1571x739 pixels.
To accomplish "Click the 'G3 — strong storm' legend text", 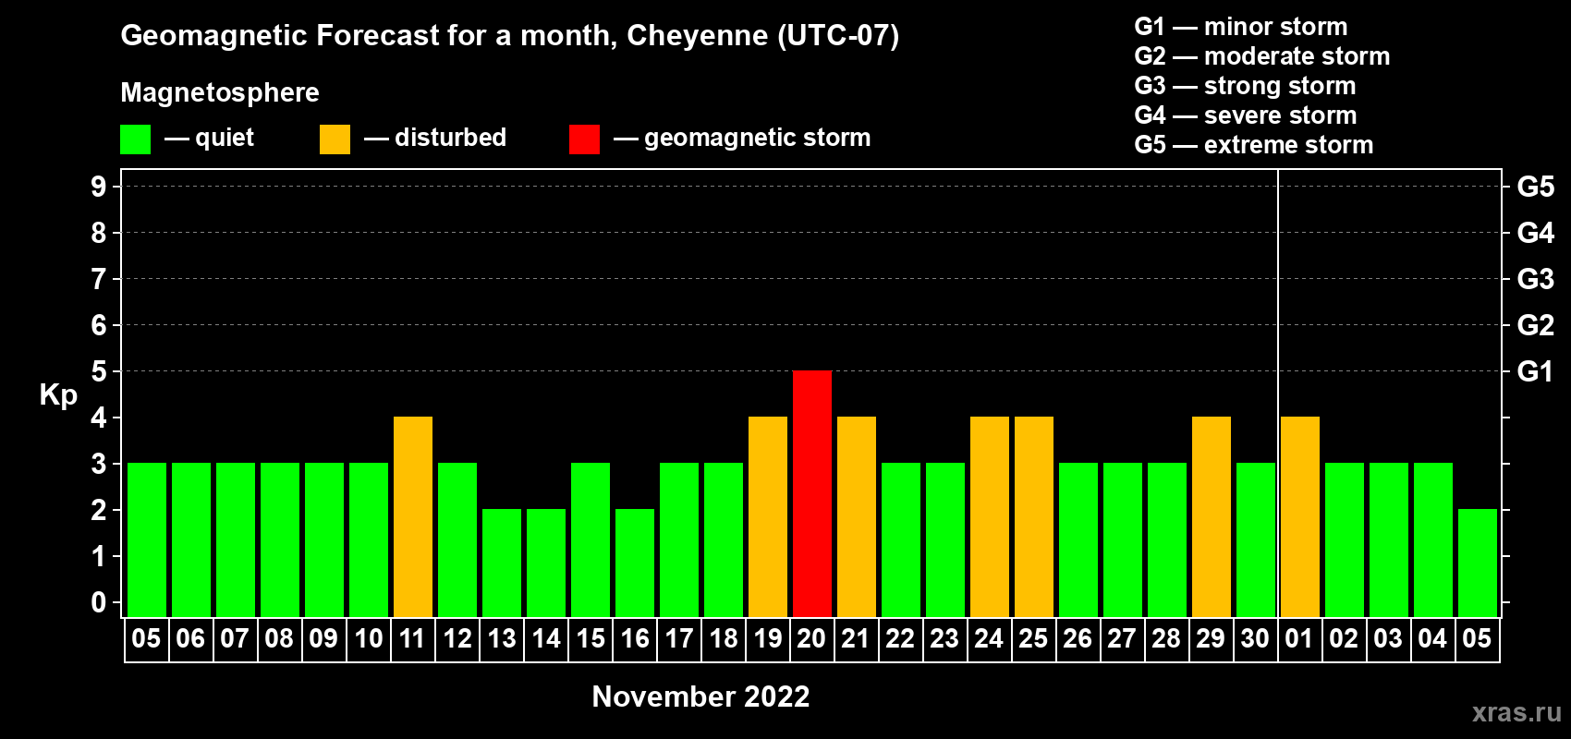I will (x=1245, y=86).
